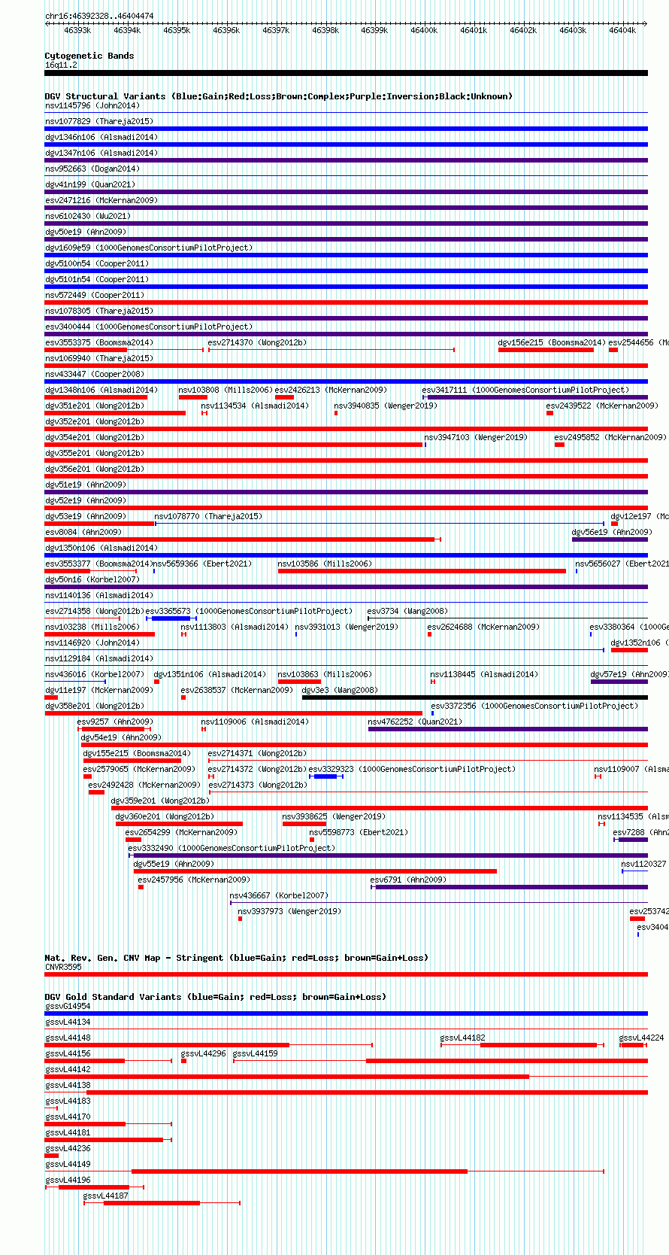
Task: Click esv2471216 (McKernan2009) label
Action: point(101,200)
